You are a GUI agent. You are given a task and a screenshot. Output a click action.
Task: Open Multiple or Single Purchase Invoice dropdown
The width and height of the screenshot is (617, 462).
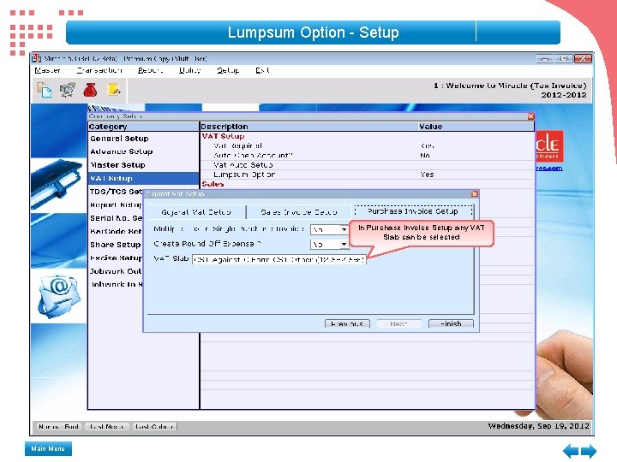344,229
